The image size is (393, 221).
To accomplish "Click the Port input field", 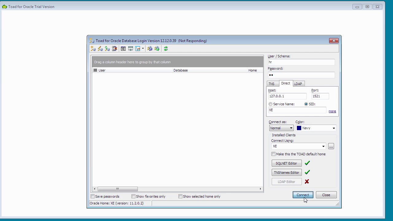I will pos(320,96).
